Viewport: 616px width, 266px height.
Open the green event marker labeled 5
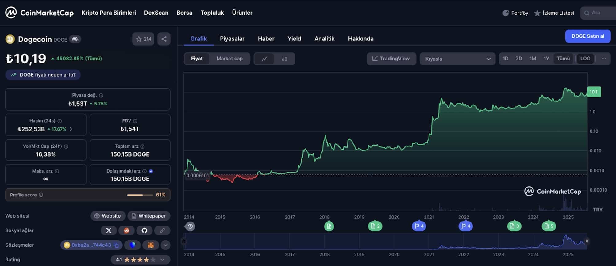549,226
